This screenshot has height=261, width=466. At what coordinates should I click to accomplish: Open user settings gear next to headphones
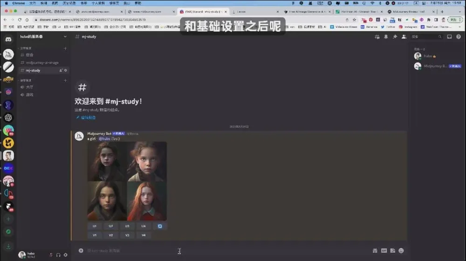pyautogui.click(x=66, y=254)
